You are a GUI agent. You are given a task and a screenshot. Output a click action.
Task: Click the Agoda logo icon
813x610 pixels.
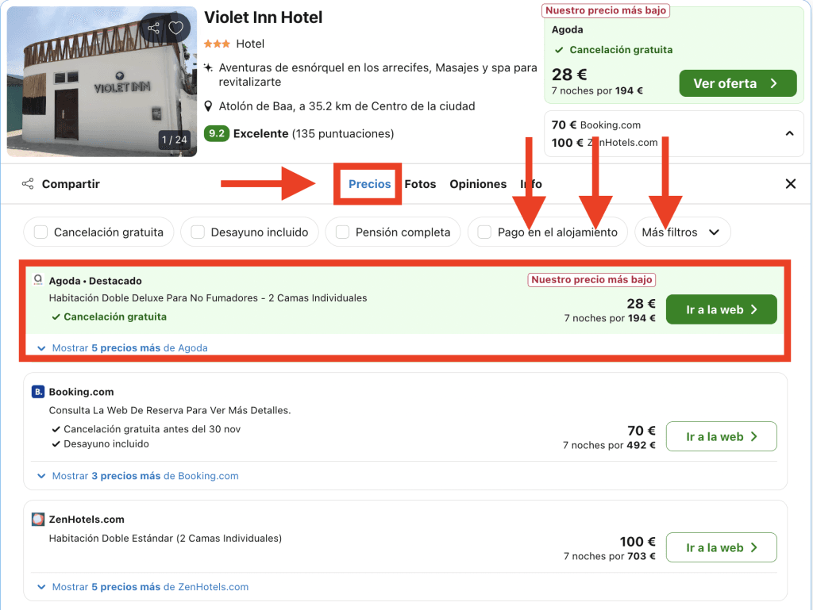38,280
